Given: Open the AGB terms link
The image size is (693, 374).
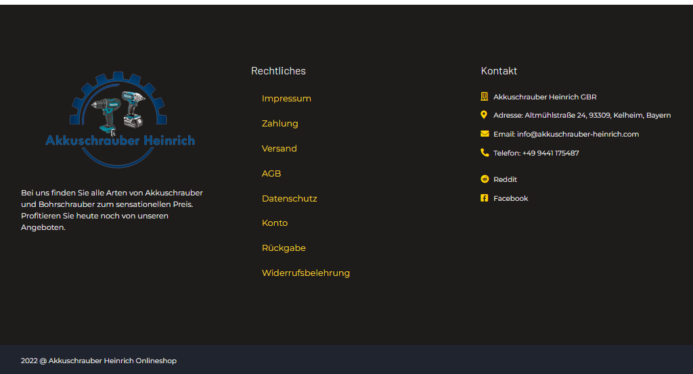Looking at the screenshot, I should (271, 174).
